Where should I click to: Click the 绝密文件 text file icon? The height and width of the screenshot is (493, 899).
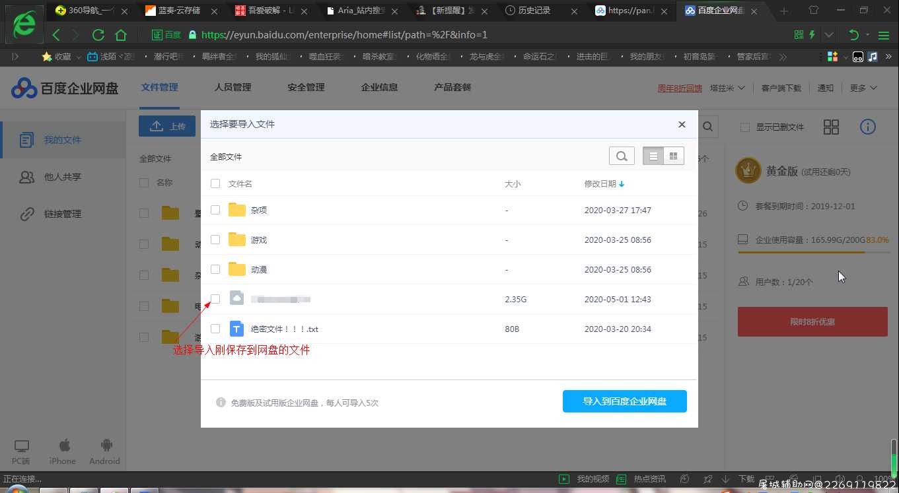237,329
